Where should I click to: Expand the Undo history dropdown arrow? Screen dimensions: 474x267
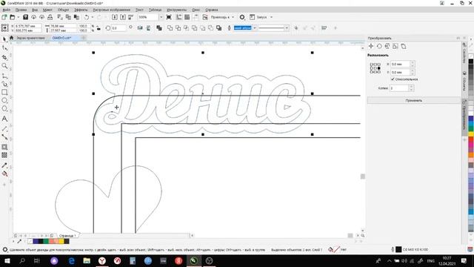tap(92, 17)
